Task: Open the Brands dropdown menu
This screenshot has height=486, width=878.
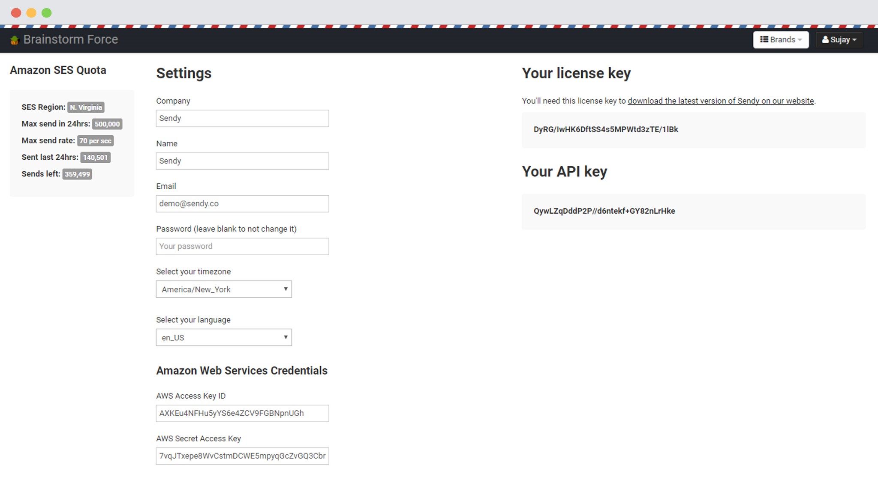Action: 781,40
